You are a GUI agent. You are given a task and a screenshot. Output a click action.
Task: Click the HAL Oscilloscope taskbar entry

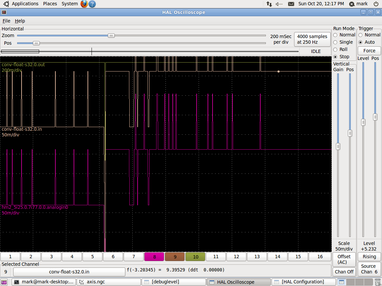(x=238, y=282)
